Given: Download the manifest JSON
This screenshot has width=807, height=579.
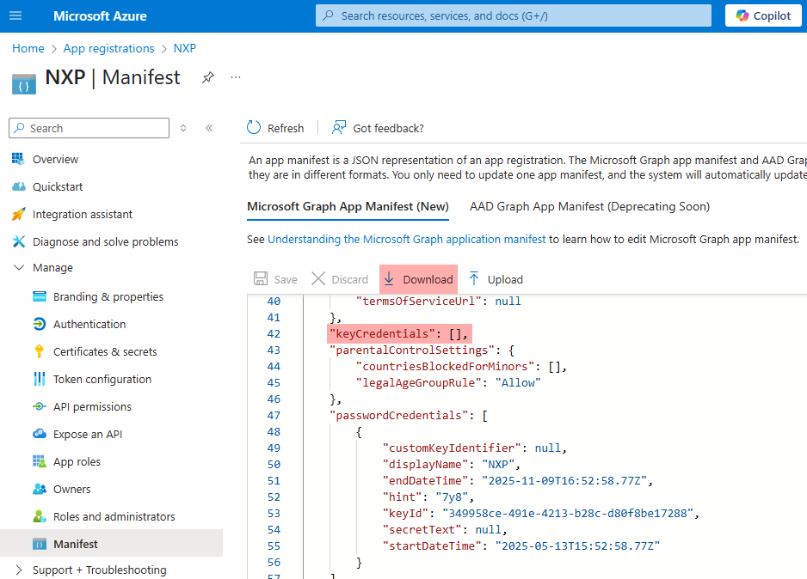Looking at the screenshot, I should point(418,278).
